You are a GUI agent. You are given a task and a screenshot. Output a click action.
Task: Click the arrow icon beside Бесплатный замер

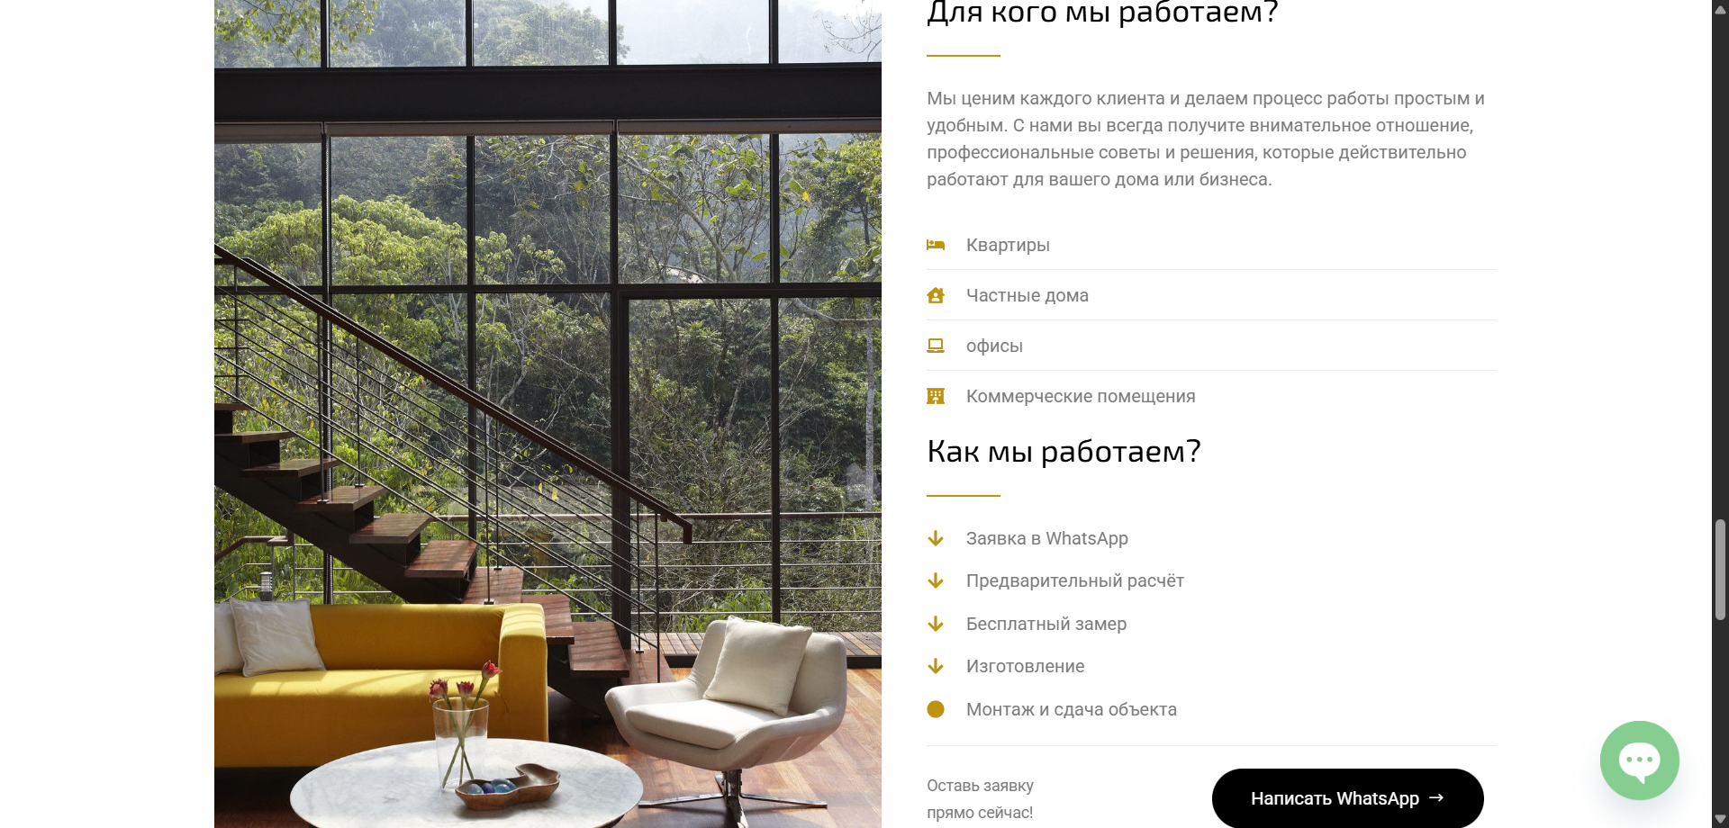click(x=936, y=624)
